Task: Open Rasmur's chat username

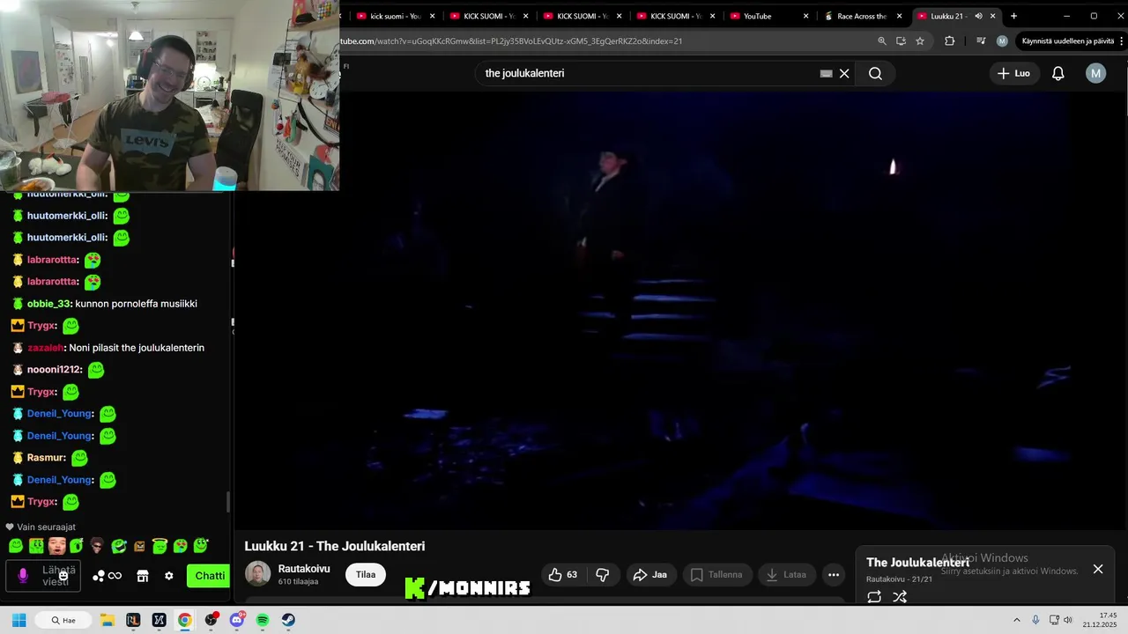Action: point(46,458)
